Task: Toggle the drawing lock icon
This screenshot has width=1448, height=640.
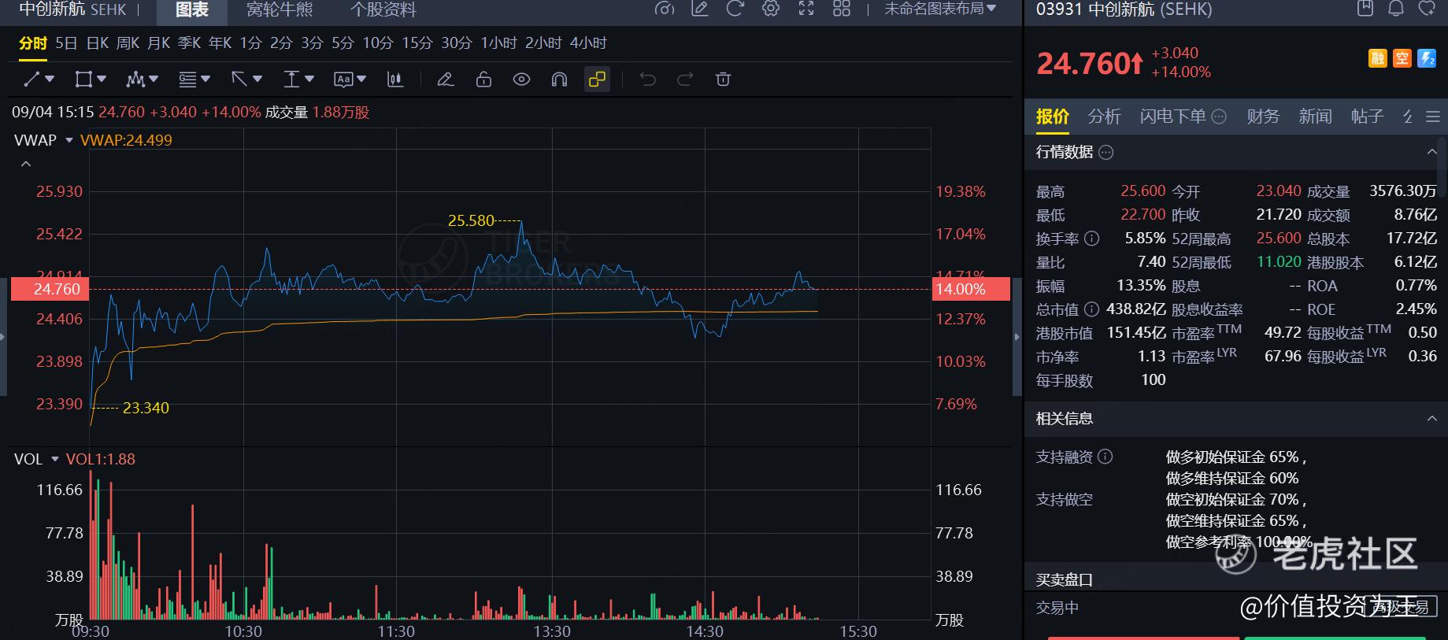Action: (x=483, y=79)
